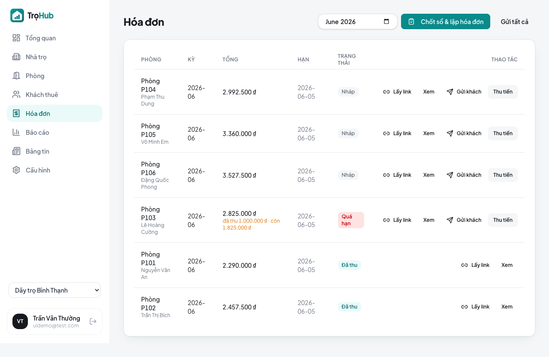Open Tổng quan dashboard icon
549x357 pixels.
pyautogui.click(x=16, y=38)
